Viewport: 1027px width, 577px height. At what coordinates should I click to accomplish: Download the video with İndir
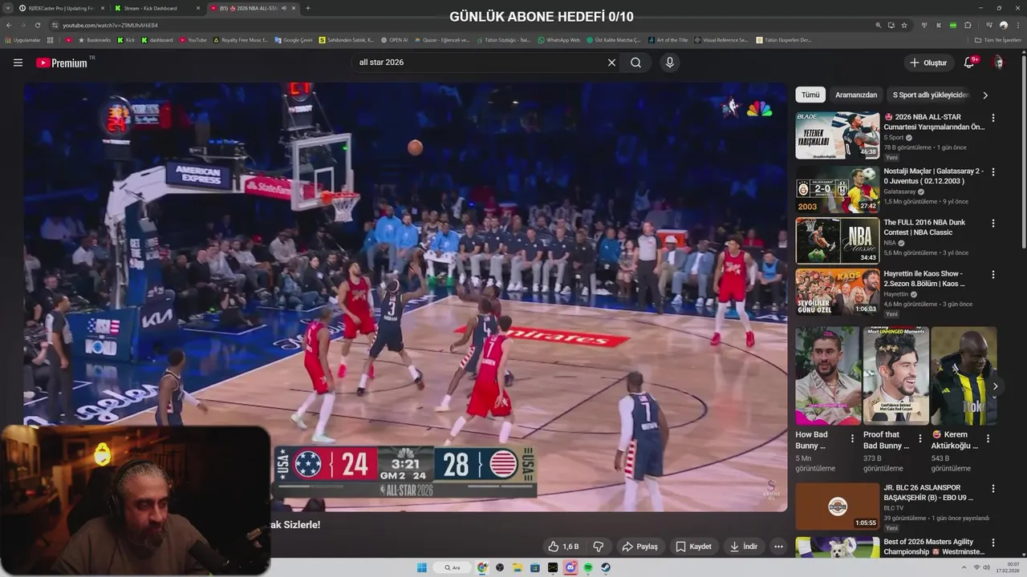[744, 547]
